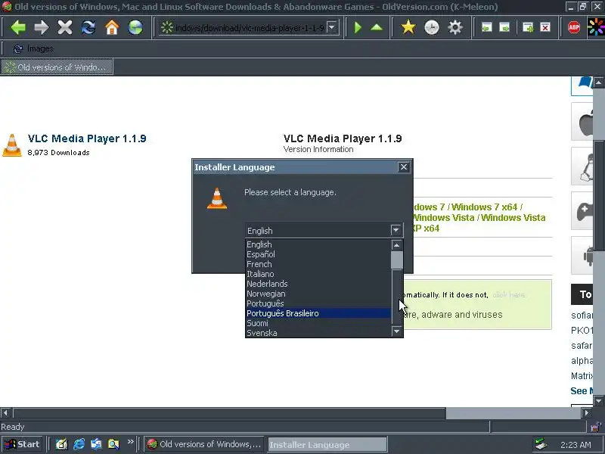Open the VLC Media Player 1.1.9 link
Screen dimensions: 605x454
click(x=87, y=138)
